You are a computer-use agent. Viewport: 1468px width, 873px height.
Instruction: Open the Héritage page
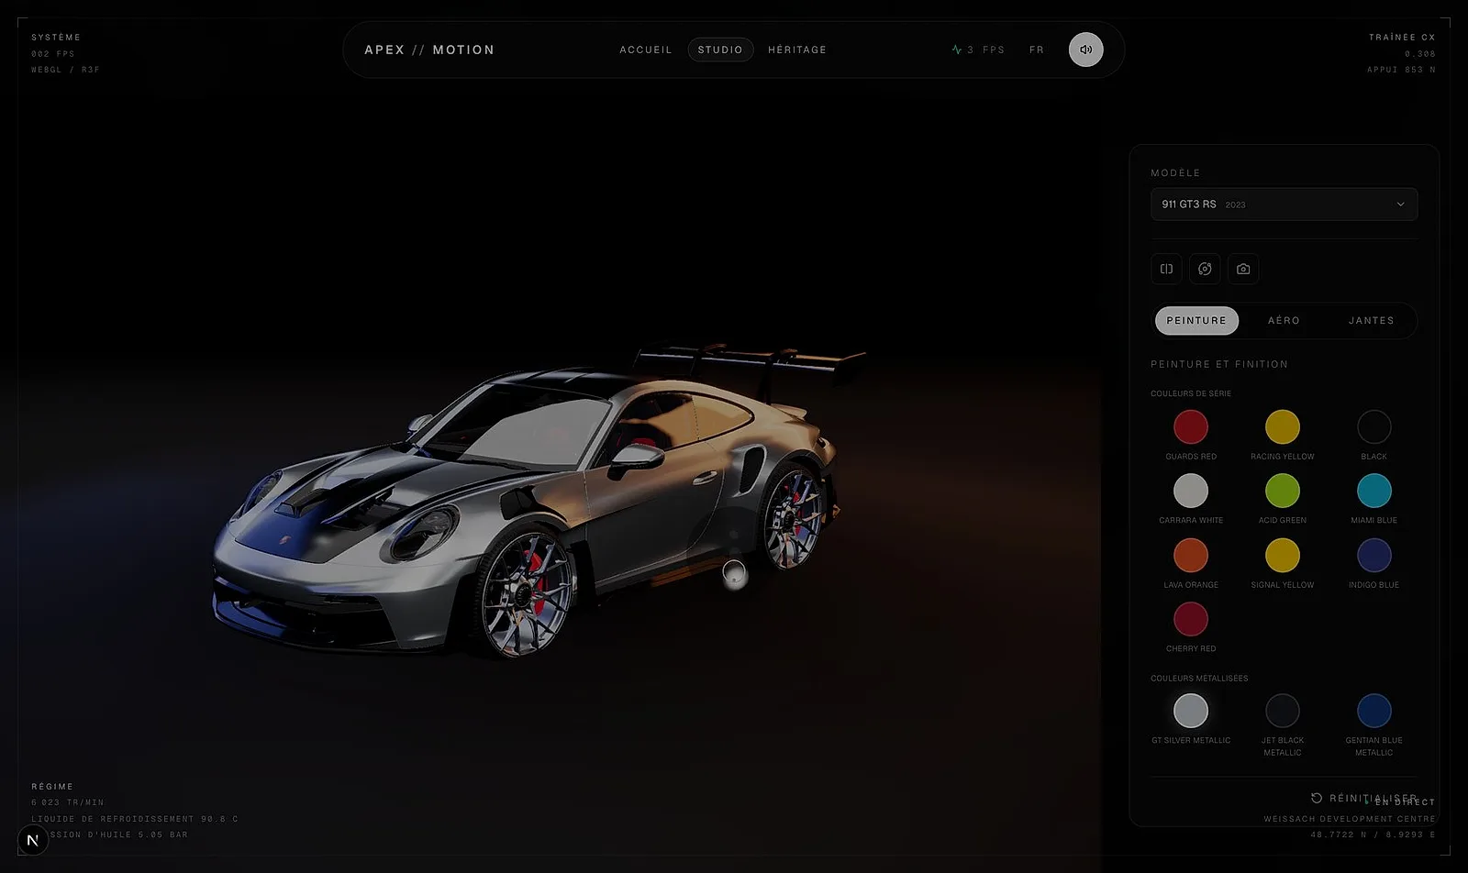797,50
